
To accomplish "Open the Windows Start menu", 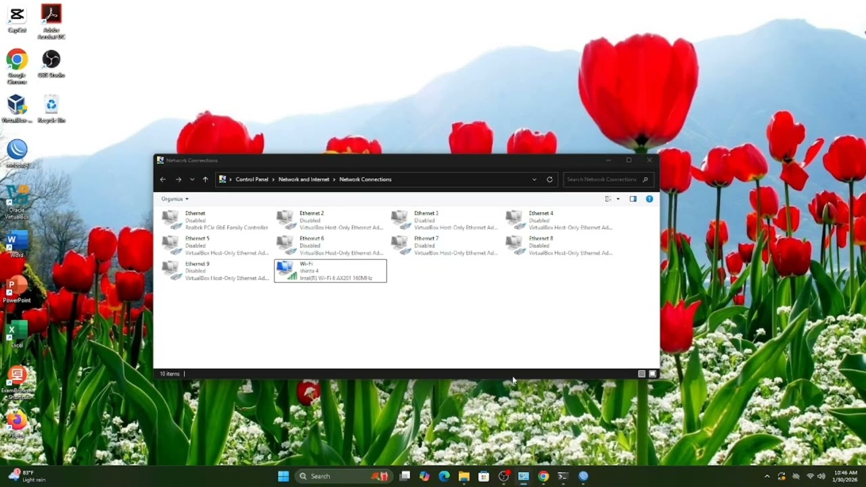I will [283, 476].
